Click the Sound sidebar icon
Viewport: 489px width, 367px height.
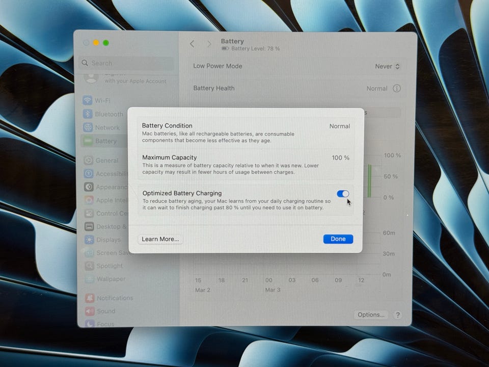click(x=90, y=311)
